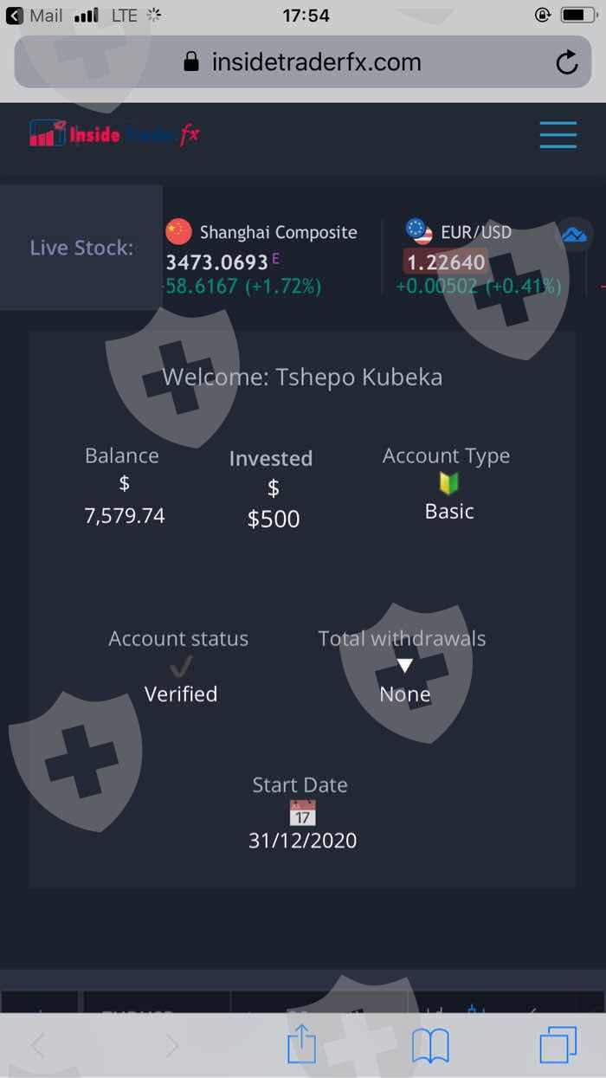Expand the Total withdrawals triangle
The height and width of the screenshot is (1078, 606).
tap(404, 666)
